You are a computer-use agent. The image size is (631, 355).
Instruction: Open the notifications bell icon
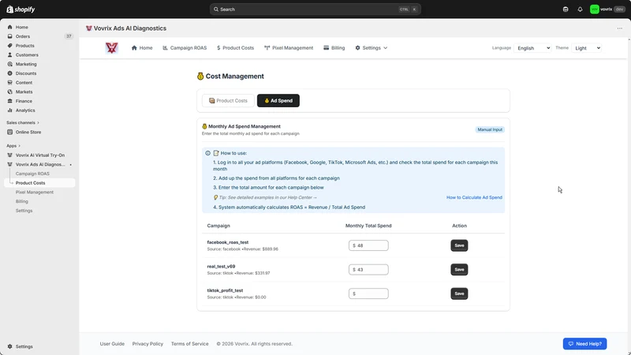point(580,9)
